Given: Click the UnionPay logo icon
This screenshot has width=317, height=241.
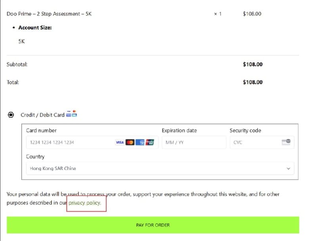Looking at the screenshot, I should [150, 142].
